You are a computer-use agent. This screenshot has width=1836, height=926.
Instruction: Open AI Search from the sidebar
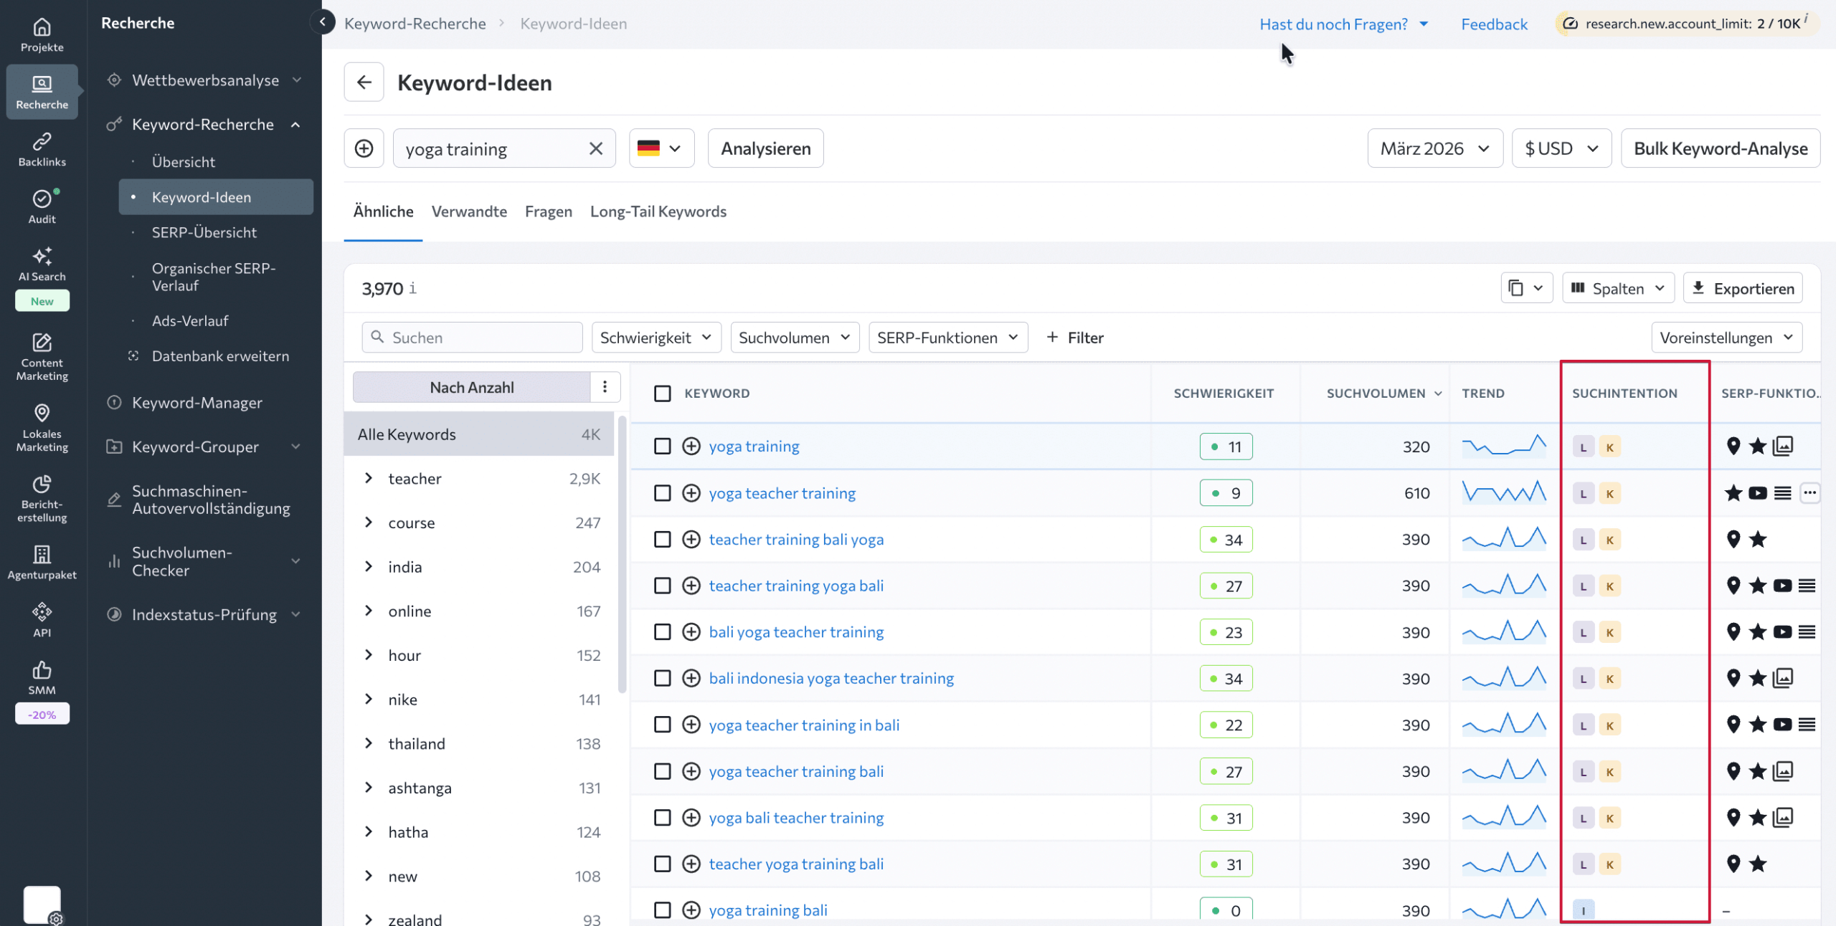(42, 264)
